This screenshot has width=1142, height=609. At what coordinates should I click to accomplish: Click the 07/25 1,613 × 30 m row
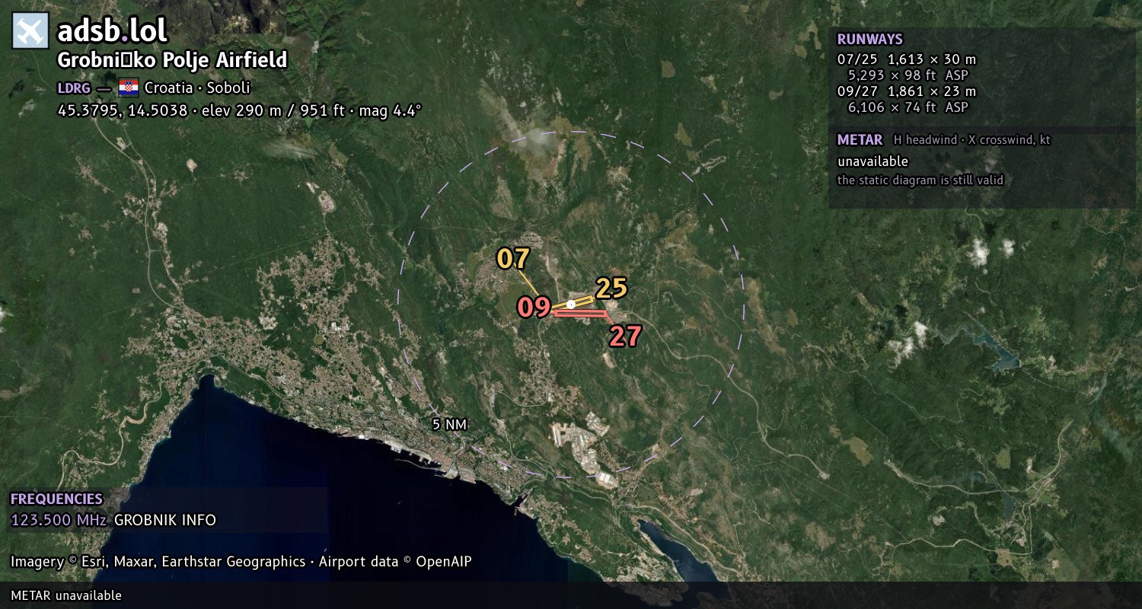coord(907,59)
